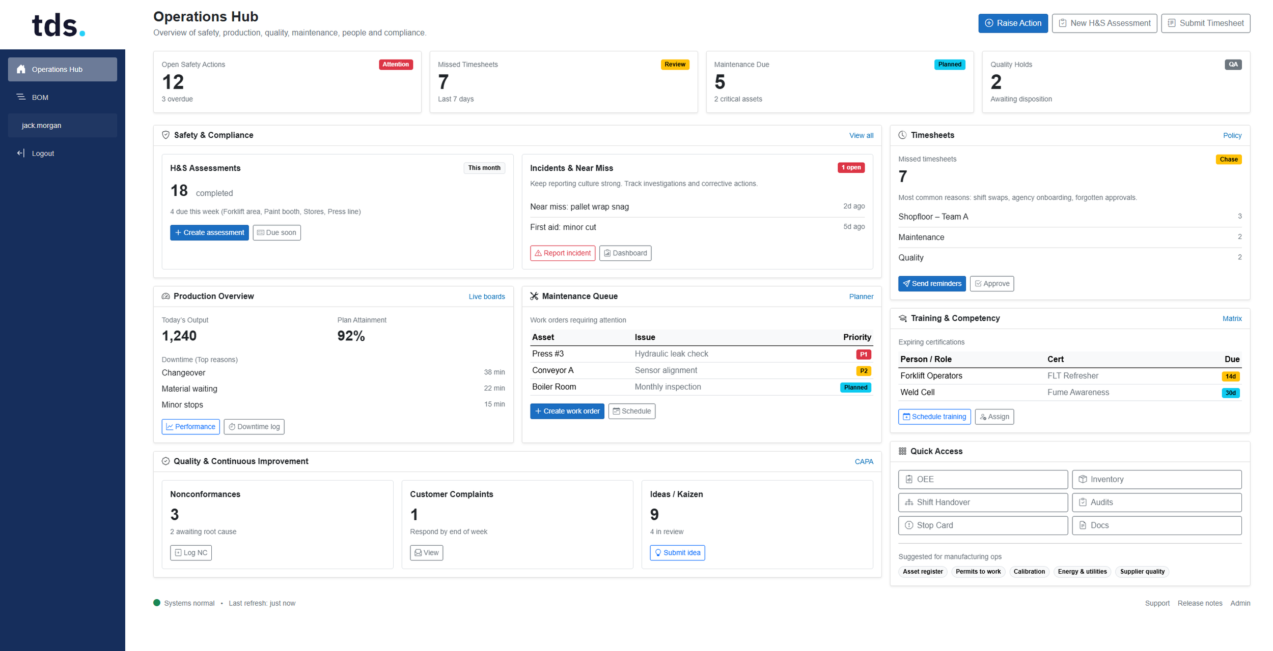Screen dimensions: 1273x651
Task: Click the Quality Holds summary card
Action: click(x=1115, y=81)
